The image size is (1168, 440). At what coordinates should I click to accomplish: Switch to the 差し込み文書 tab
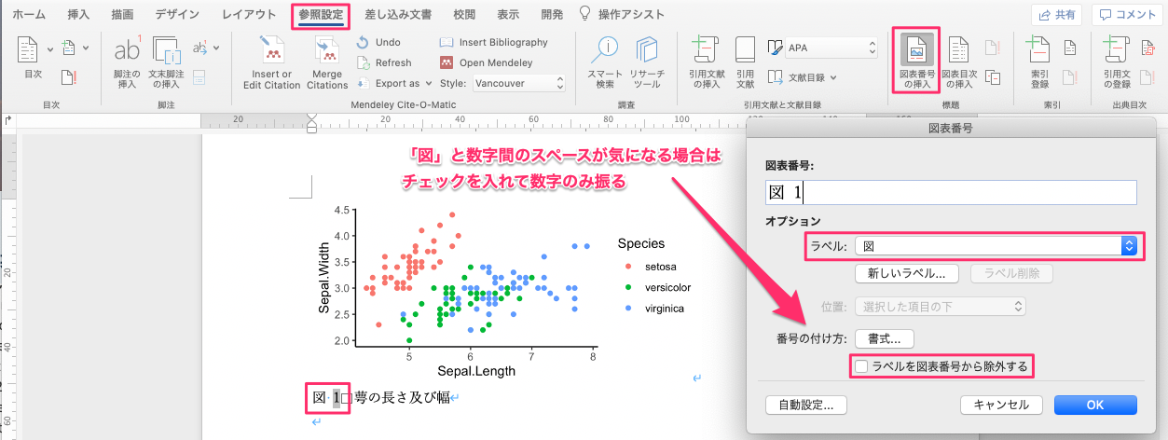397,14
